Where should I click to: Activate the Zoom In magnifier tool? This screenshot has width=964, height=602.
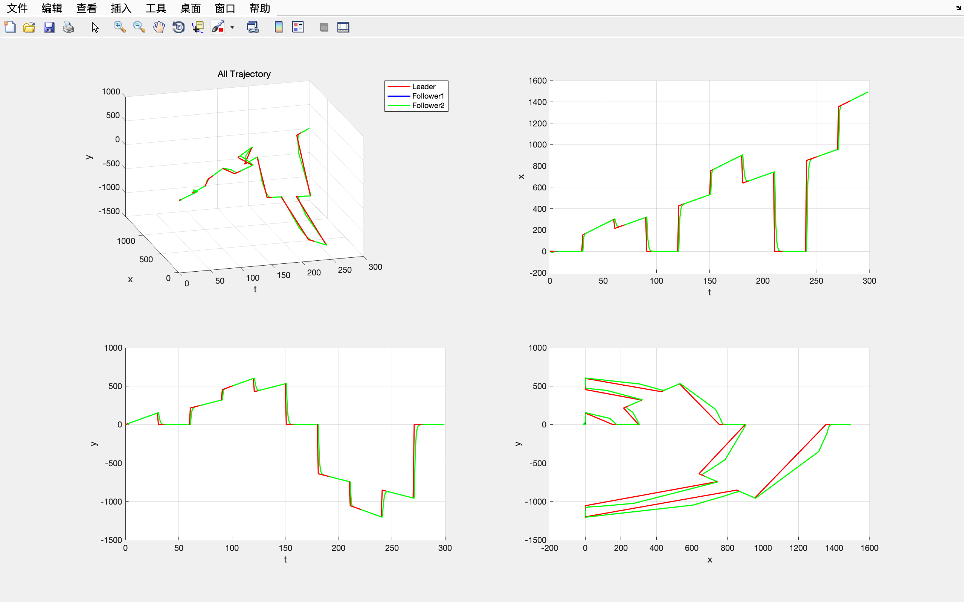pos(119,27)
